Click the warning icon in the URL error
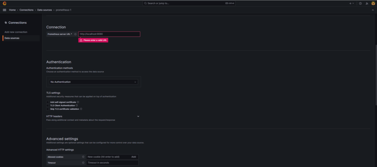This screenshot has height=167, width=377. pyautogui.click(x=81, y=40)
